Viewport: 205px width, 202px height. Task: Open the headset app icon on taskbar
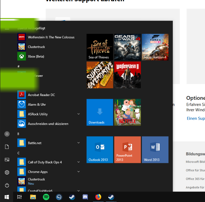pos(59,197)
